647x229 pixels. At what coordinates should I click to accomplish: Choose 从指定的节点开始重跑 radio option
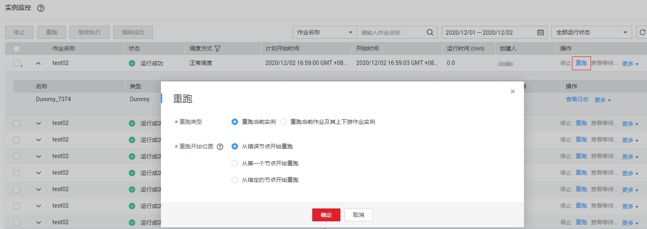click(235, 180)
